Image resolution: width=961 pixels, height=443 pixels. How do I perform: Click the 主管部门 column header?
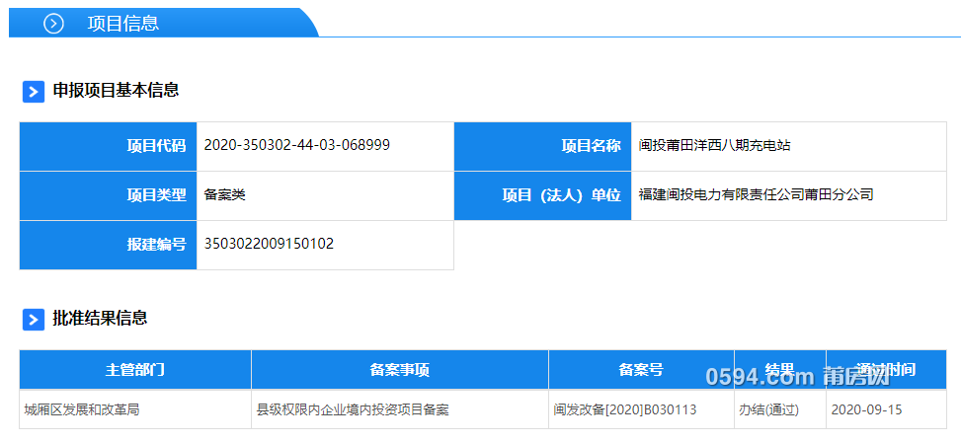coord(135,370)
